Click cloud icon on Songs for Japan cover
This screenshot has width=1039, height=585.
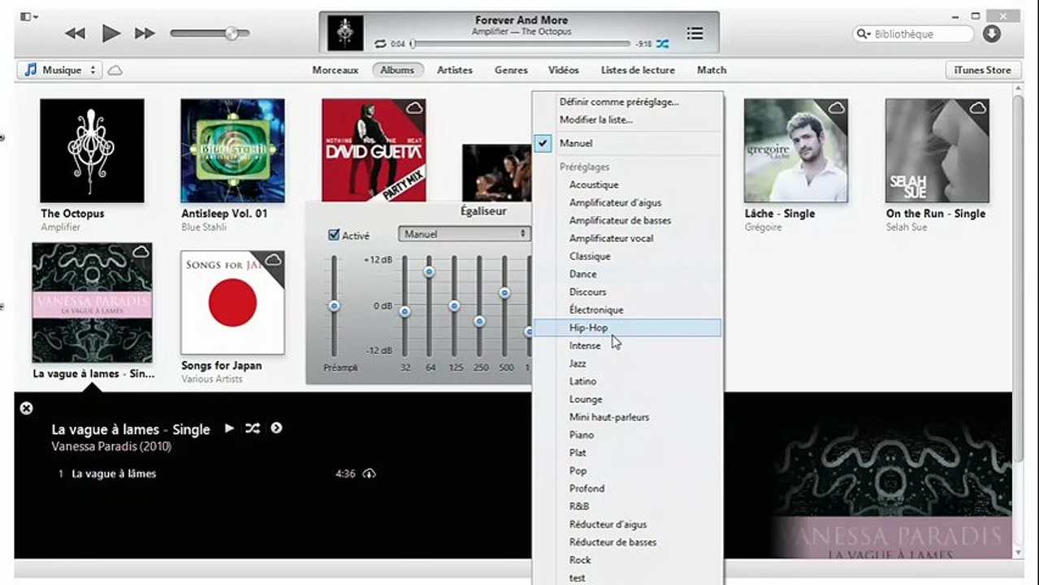click(273, 260)
